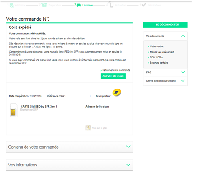The width and height of the screenshot is (198, 172).
Task: Expand the Vos informations chevron
Action: click(x=128, y=165)
